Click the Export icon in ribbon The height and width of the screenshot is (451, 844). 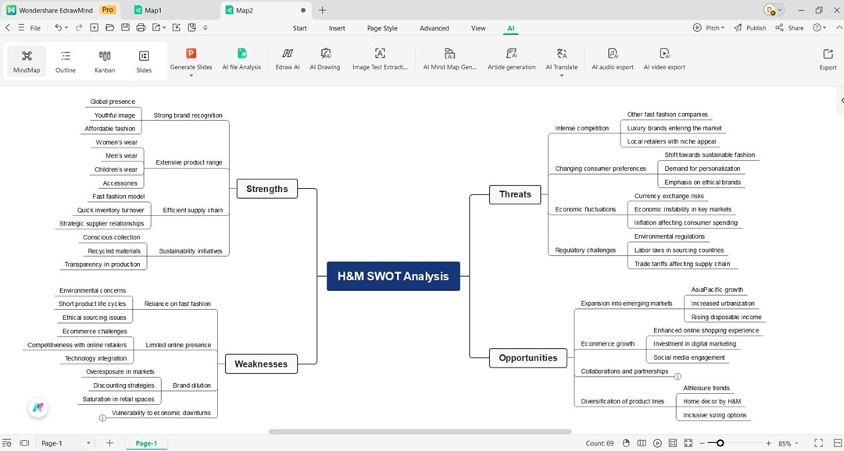point(828,59)
